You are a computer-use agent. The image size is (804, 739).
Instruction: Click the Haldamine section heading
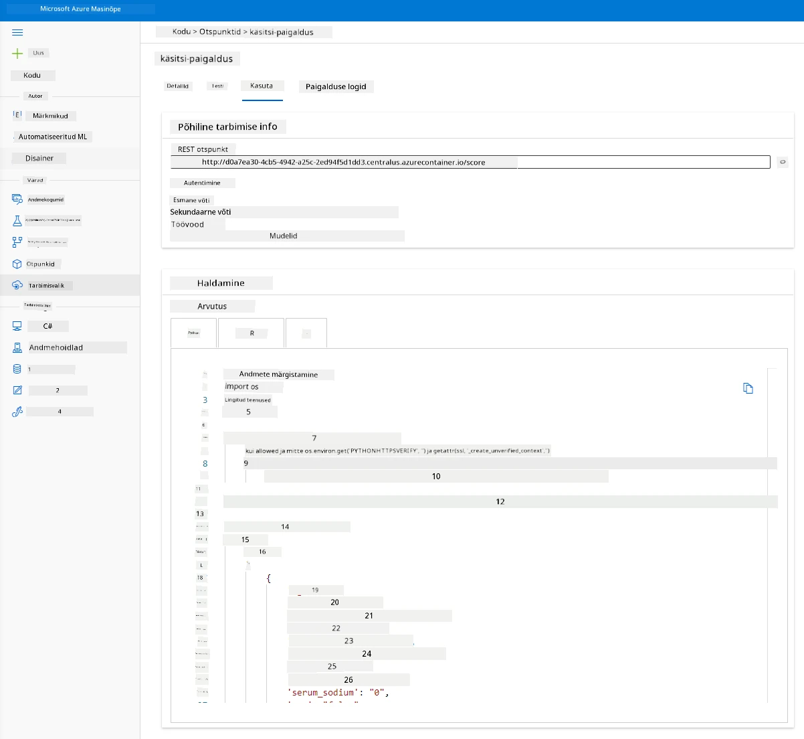pos(221,283)
